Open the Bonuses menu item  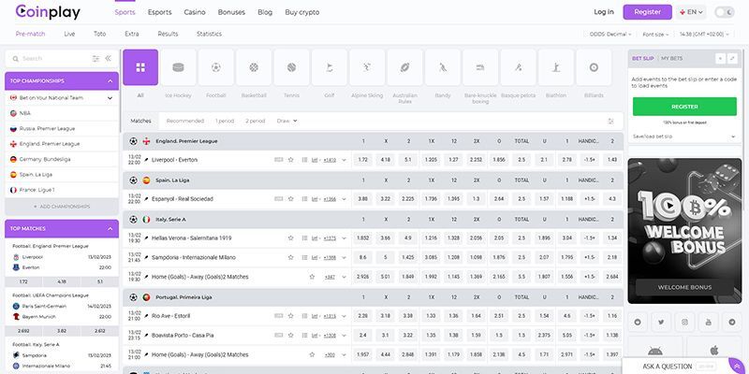(231, 12)
